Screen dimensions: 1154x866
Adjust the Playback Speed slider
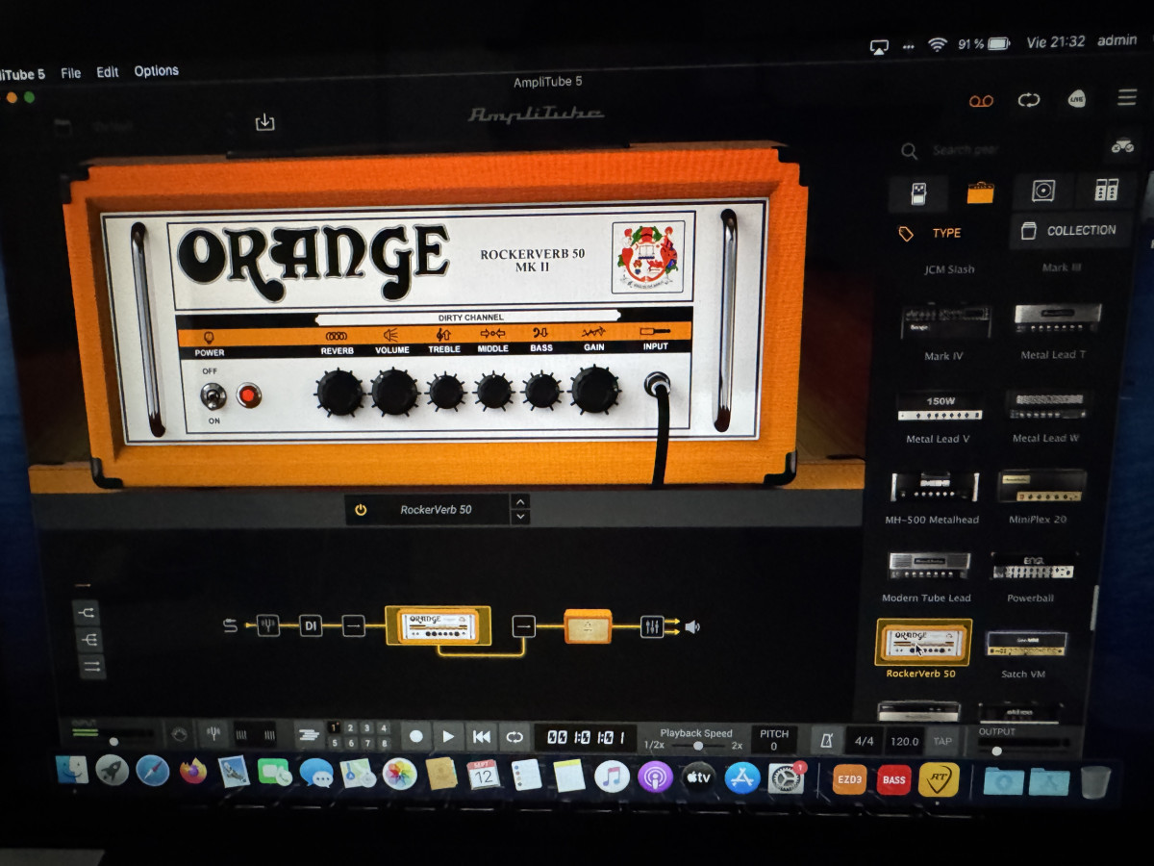click(x=697, y=746)
